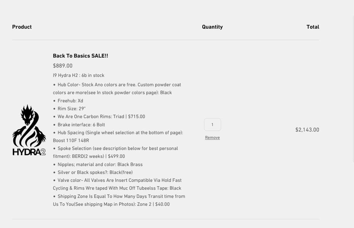Click the Boost 110F 148R hub spacing text
This screenshot has height=228, width=354.
[x=71, y=140]
